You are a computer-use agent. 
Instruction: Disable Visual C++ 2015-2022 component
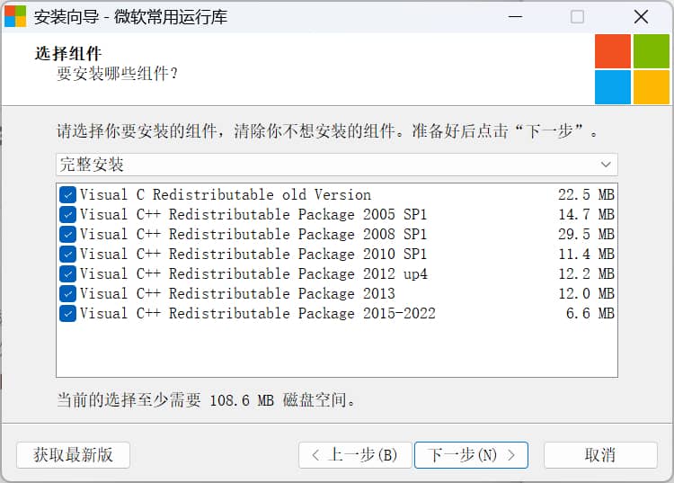pos(68,314)
